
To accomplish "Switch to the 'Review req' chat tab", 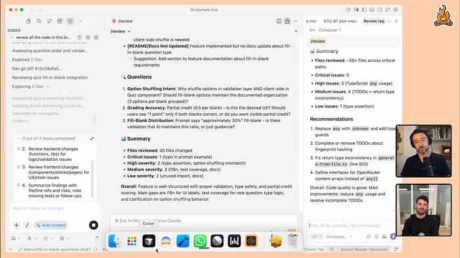I will [373, 21].
